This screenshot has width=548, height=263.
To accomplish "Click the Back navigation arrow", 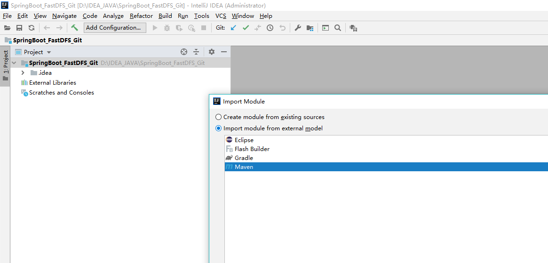I will pyautogui.click(x=47, y=28).
